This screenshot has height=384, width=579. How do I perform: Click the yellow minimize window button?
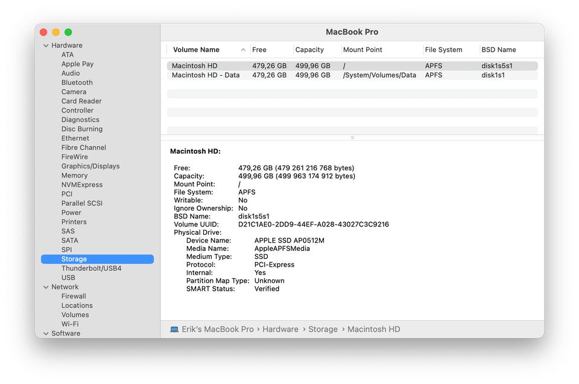55,32
